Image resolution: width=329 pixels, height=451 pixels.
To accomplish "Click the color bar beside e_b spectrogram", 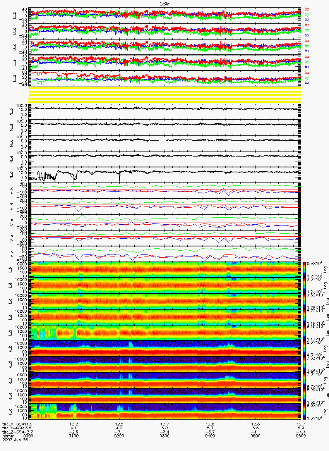I will pyautogui.click(x=304, y=349).
